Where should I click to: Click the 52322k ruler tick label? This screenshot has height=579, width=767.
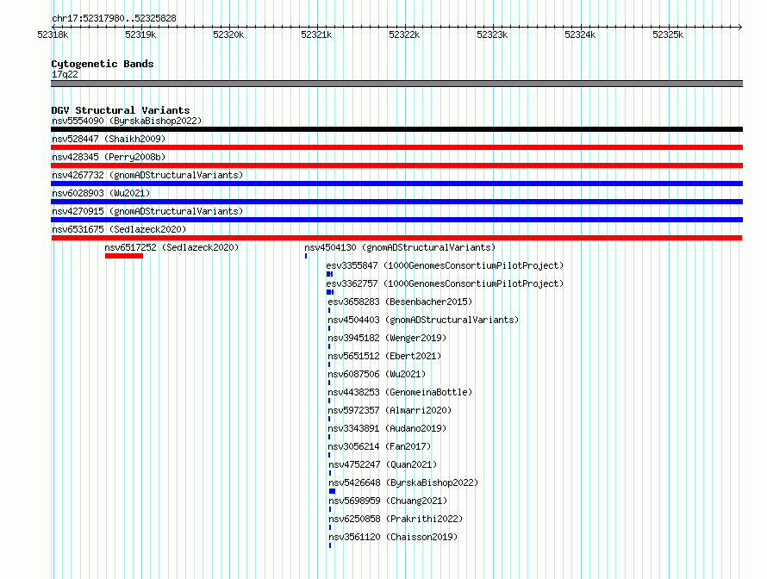404,34
